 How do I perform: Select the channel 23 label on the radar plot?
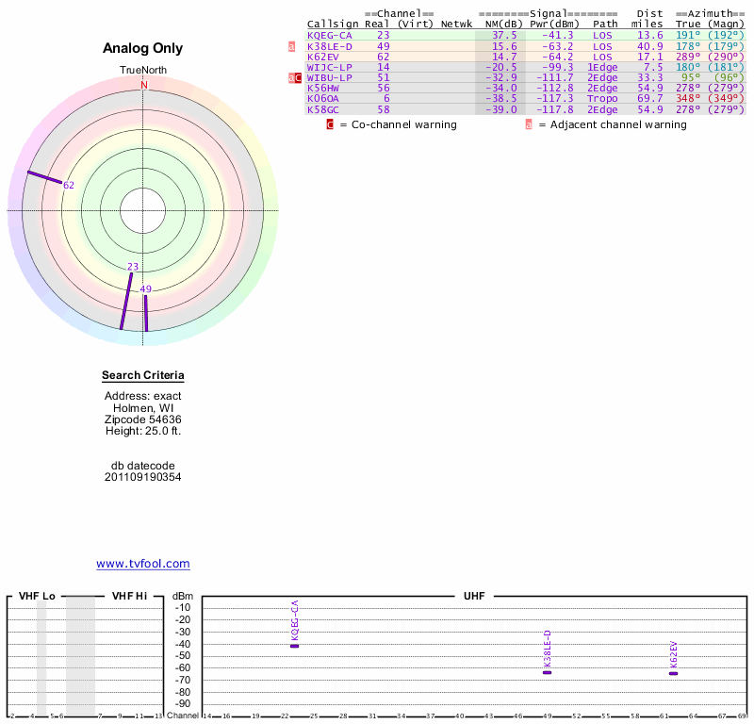[x=133, y=267]
